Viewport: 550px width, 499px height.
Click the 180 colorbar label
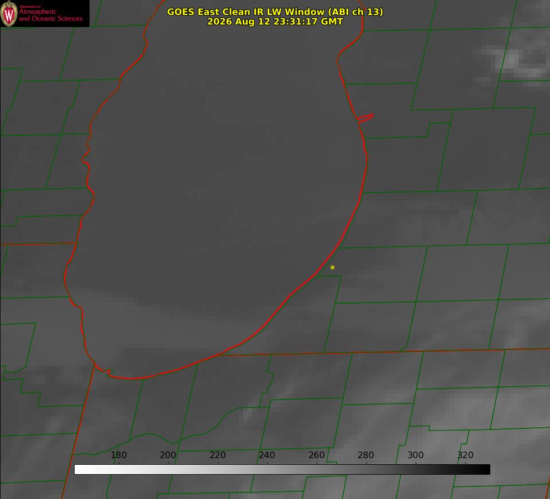(118, 455)
